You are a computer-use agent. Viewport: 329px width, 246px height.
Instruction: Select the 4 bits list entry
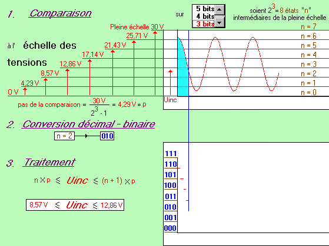tap(205, 16)
